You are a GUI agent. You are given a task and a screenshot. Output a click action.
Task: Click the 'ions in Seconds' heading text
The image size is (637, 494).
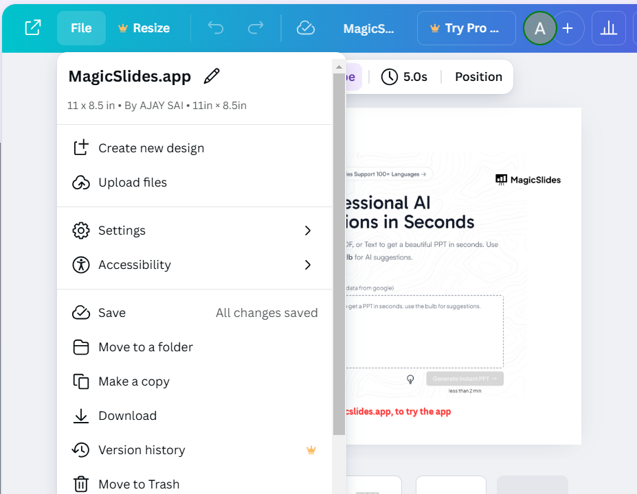coord(410,222)
